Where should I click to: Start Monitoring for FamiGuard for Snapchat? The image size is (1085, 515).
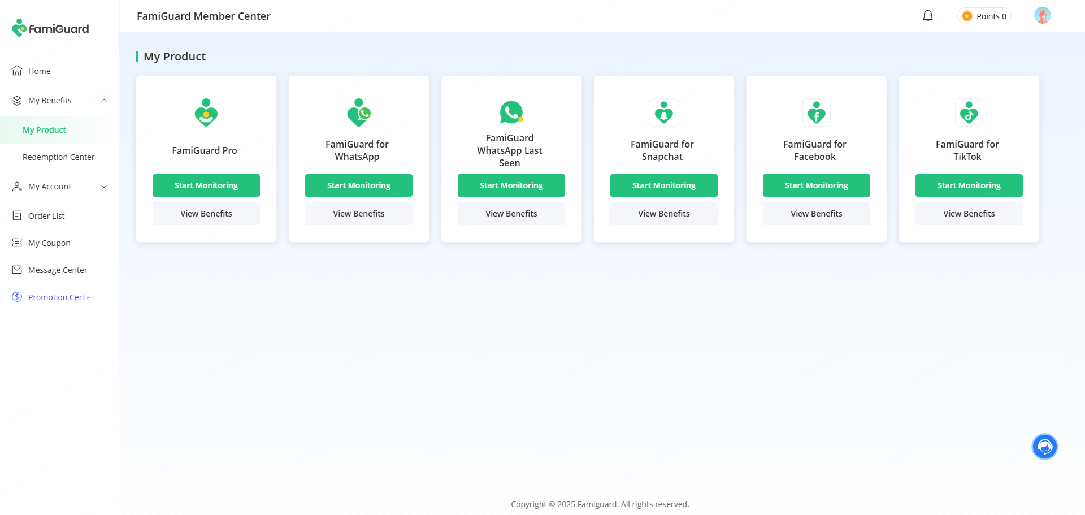point(663,185)
